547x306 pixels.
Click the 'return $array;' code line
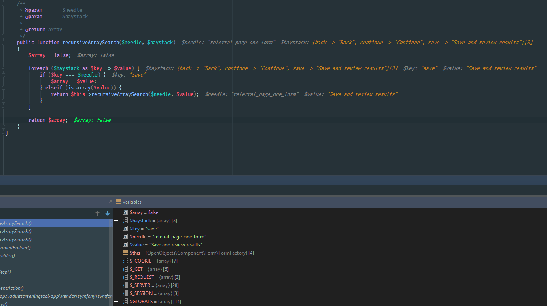48,120
